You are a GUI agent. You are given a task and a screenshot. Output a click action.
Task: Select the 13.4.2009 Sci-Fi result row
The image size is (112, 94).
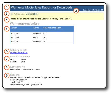click(42, 38)
